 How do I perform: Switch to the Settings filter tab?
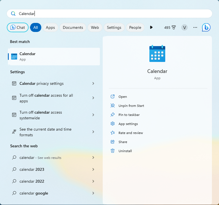tap(114, 27)
